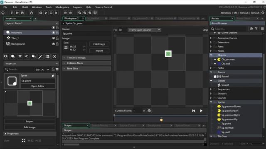The height and width of the screenshot is (149, 266).
Task: Collapse the Objects folder in Asset Browser
Action: point(211,55)
